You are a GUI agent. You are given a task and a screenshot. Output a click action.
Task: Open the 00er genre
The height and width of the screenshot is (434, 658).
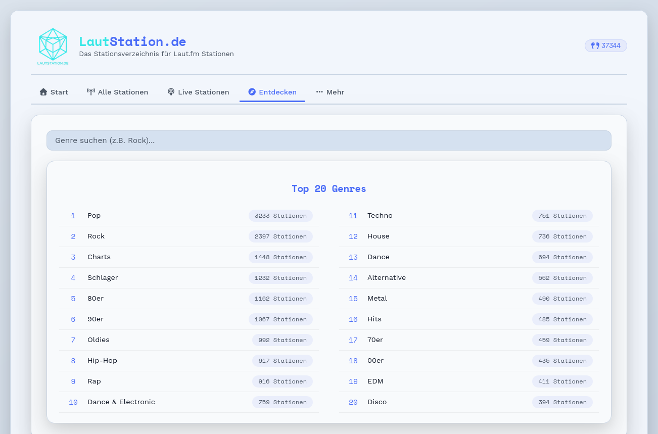pos(469,361)
